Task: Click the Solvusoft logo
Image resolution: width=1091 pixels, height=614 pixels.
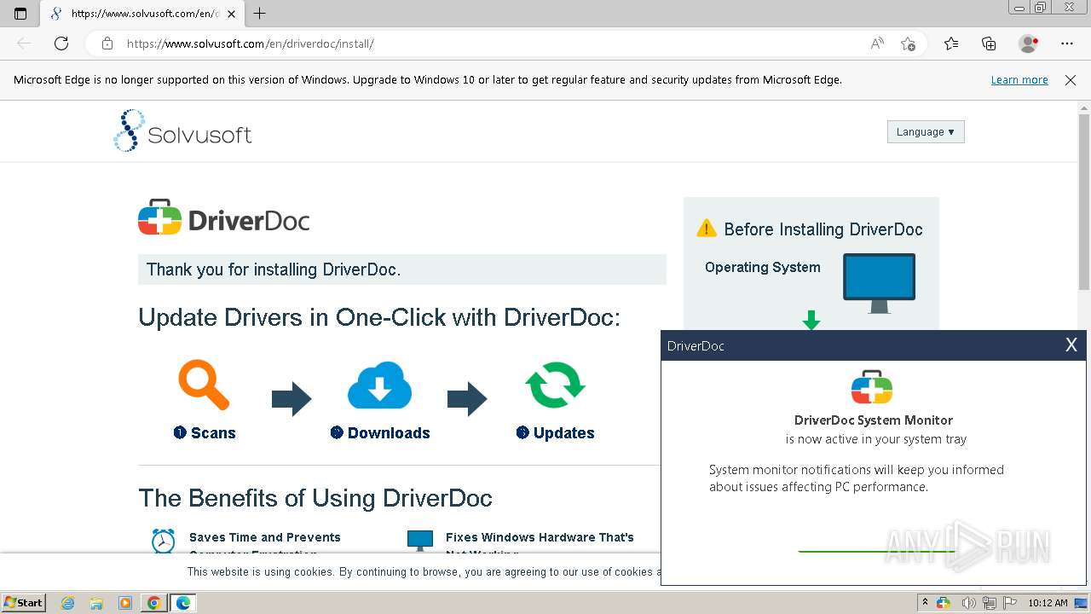Action: [182, 131]
